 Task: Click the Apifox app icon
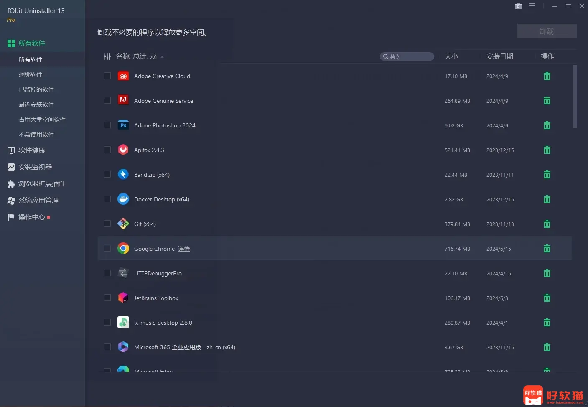[x=123, y=150]
